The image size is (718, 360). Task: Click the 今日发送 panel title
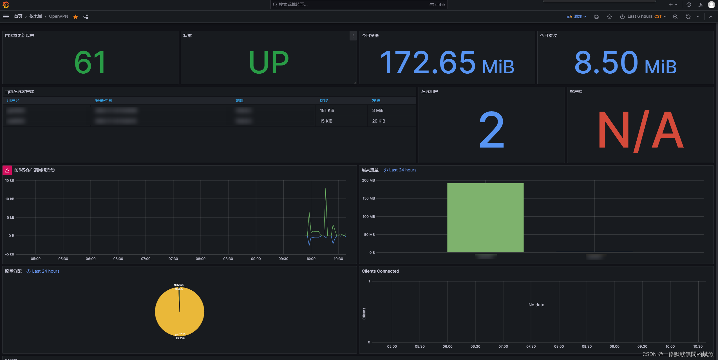point(370,35)
